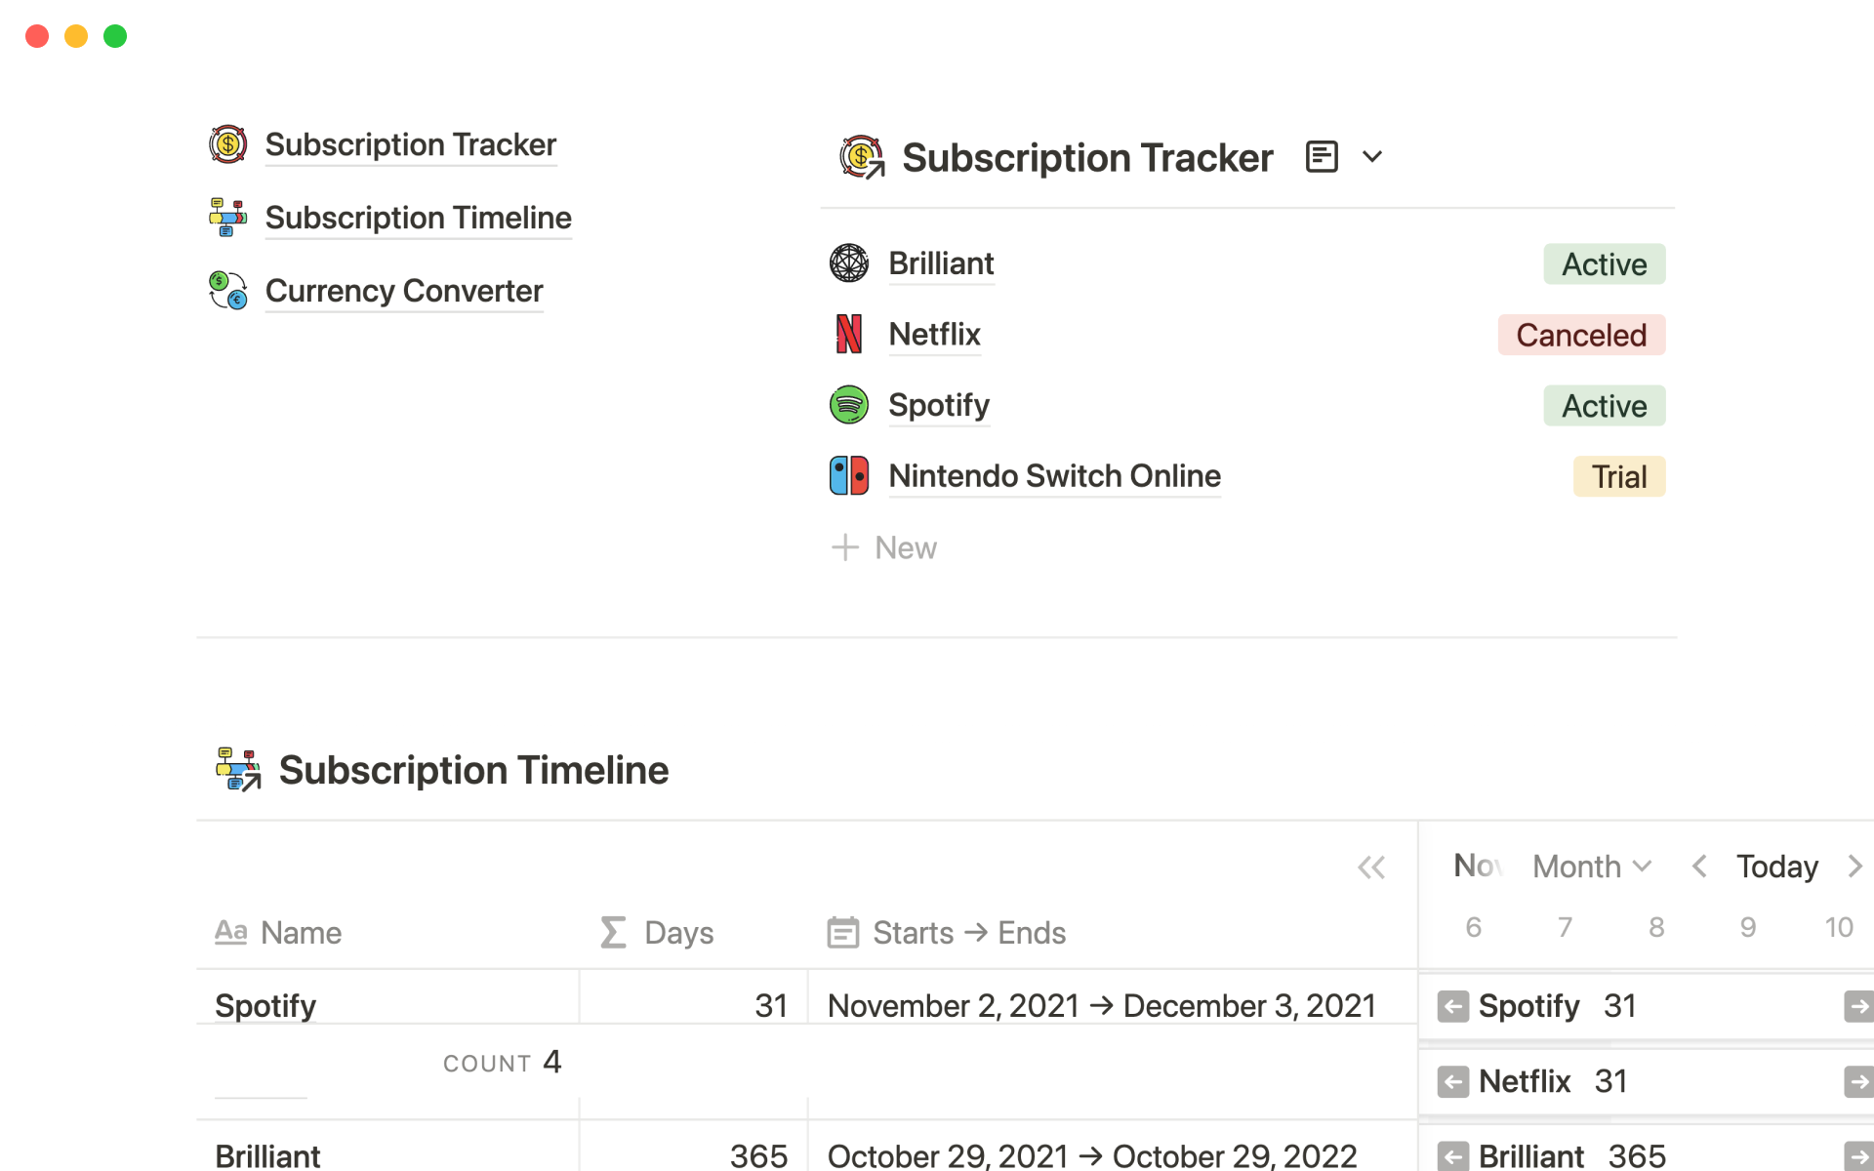Click the left arrow on Netflix timeline bar
The width and height of the screenshot is (1874, 1171).
tap(1452, 1081)
